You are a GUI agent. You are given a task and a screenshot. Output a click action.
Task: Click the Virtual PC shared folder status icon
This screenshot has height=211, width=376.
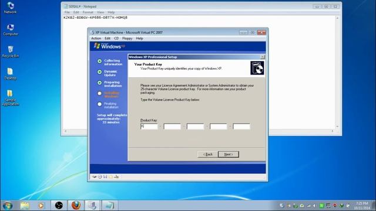coord(111,177)
